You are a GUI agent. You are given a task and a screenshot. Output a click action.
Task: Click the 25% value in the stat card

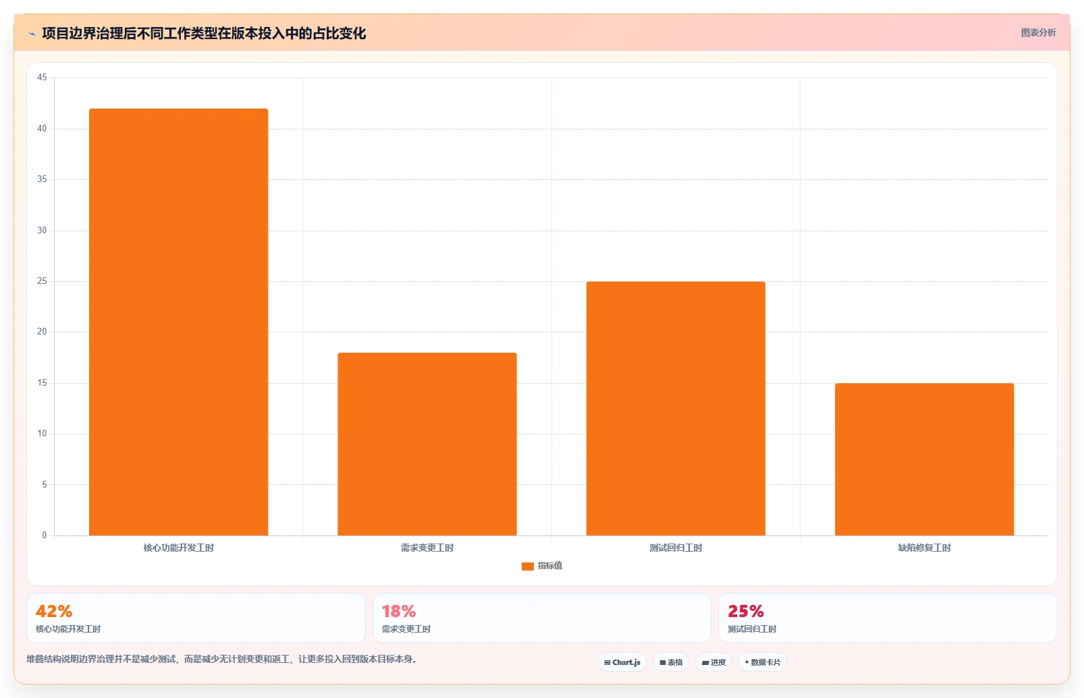tap(746, 611)
